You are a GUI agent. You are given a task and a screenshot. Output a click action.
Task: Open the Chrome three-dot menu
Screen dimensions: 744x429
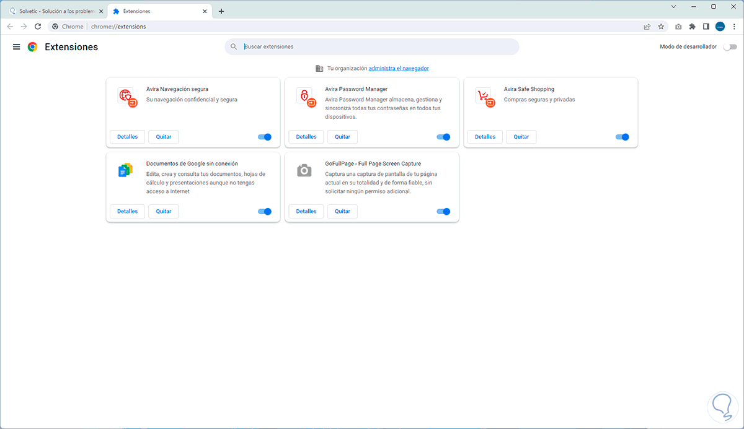(x=734, y=27)
